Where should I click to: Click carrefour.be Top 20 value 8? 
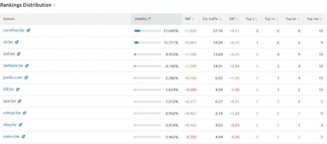299,31
